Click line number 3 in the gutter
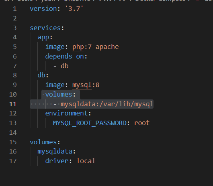The height and width of the screenshot is (186, 213). click(15, 28)
